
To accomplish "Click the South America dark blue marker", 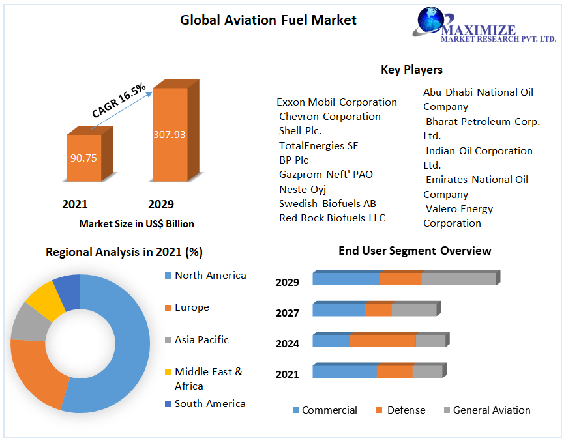I will (167, 404).
